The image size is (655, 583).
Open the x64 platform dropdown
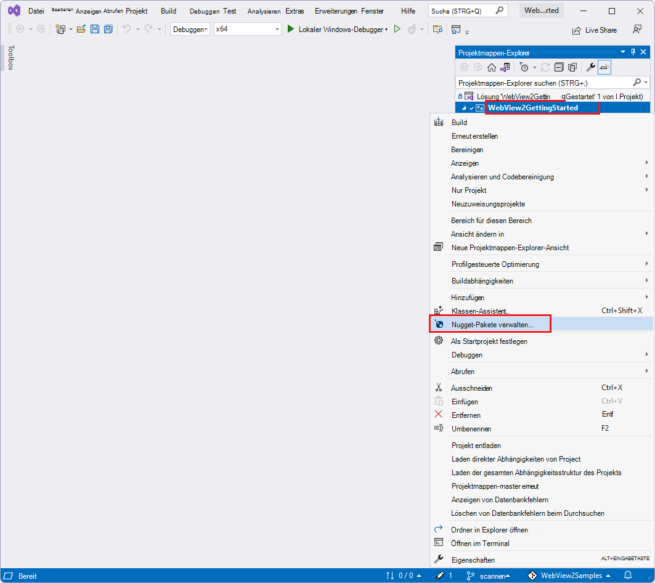pos(247,29)
